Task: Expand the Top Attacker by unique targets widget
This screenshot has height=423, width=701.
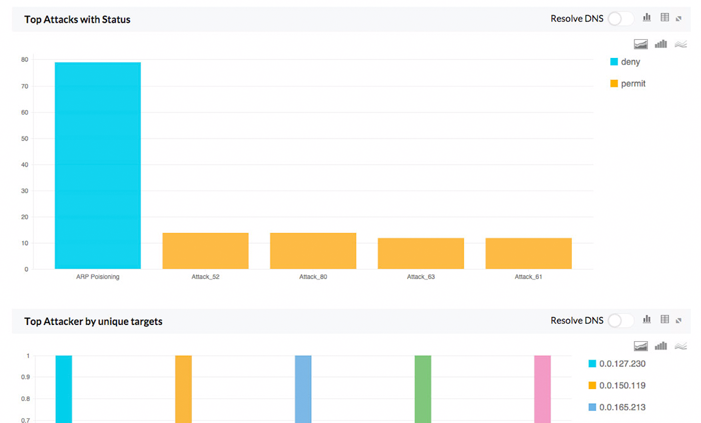Action: click(x=680, y=320)
